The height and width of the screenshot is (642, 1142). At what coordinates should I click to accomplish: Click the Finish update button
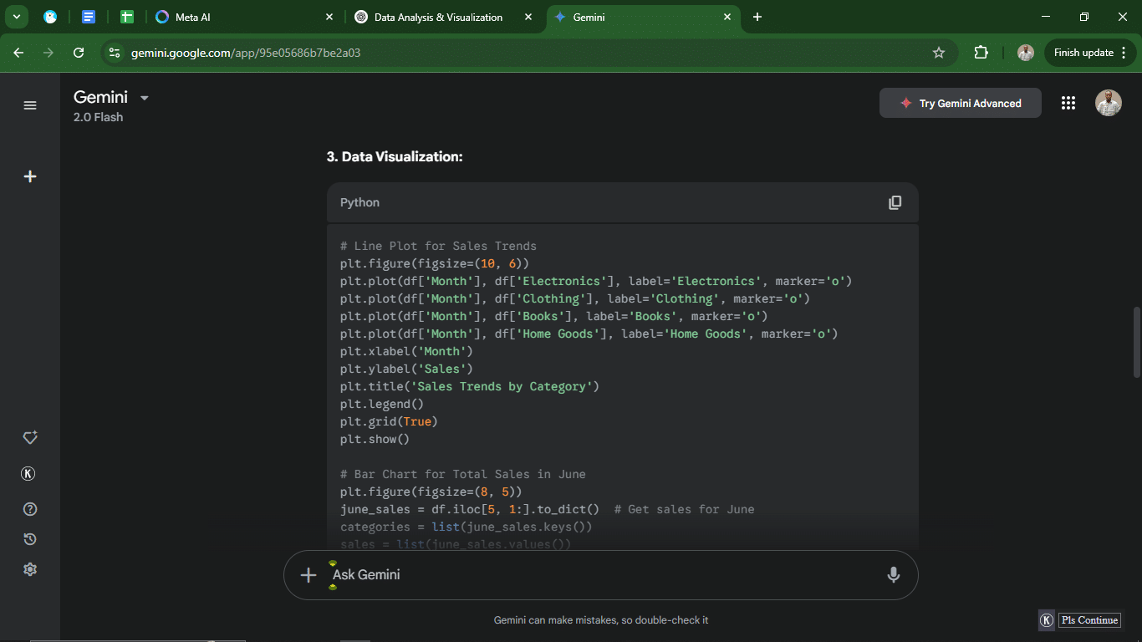(1083, 53)
